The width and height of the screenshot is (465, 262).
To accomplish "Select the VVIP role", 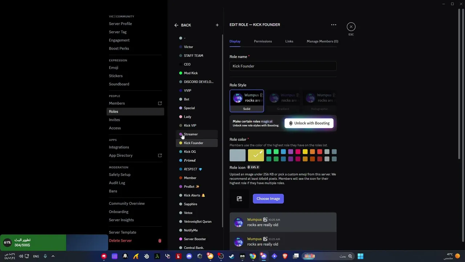I will coord(197,91).
